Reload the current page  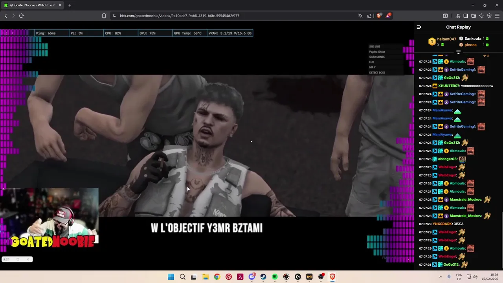21,16
